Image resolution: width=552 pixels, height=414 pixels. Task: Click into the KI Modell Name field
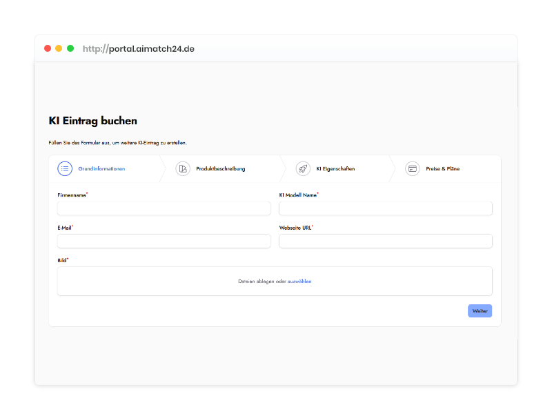tap(385, 208)
